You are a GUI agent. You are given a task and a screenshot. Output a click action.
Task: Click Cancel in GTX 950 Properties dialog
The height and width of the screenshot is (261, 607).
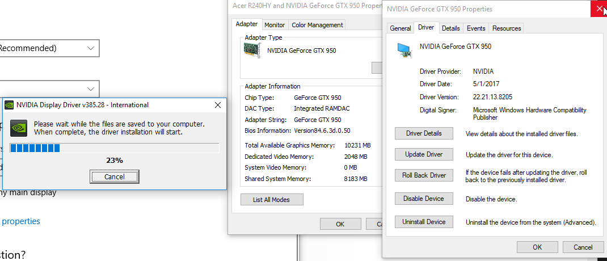[x=583, y=247]
